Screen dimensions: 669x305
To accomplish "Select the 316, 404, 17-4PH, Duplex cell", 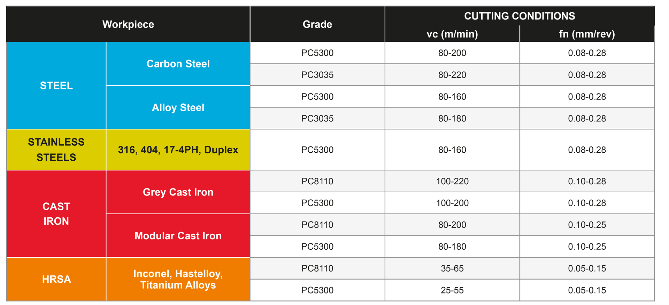I will (x=178, y=150).
